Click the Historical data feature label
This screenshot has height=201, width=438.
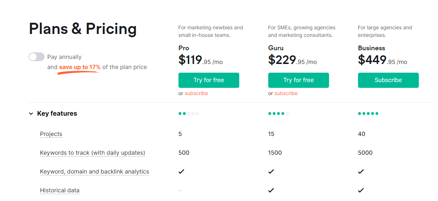(60, 191)
